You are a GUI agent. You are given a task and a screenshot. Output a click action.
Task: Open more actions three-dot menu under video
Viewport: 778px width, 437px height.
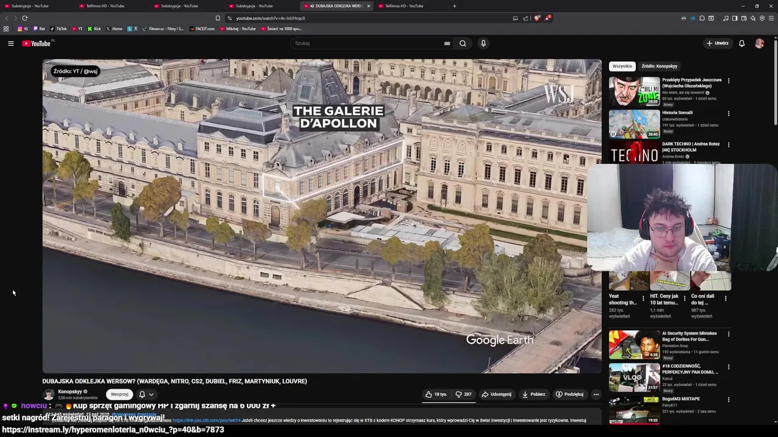[596, 395]
